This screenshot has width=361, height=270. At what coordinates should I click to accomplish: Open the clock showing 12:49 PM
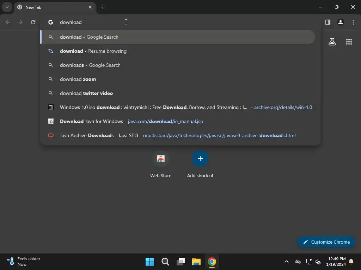(x=336, y=262)
